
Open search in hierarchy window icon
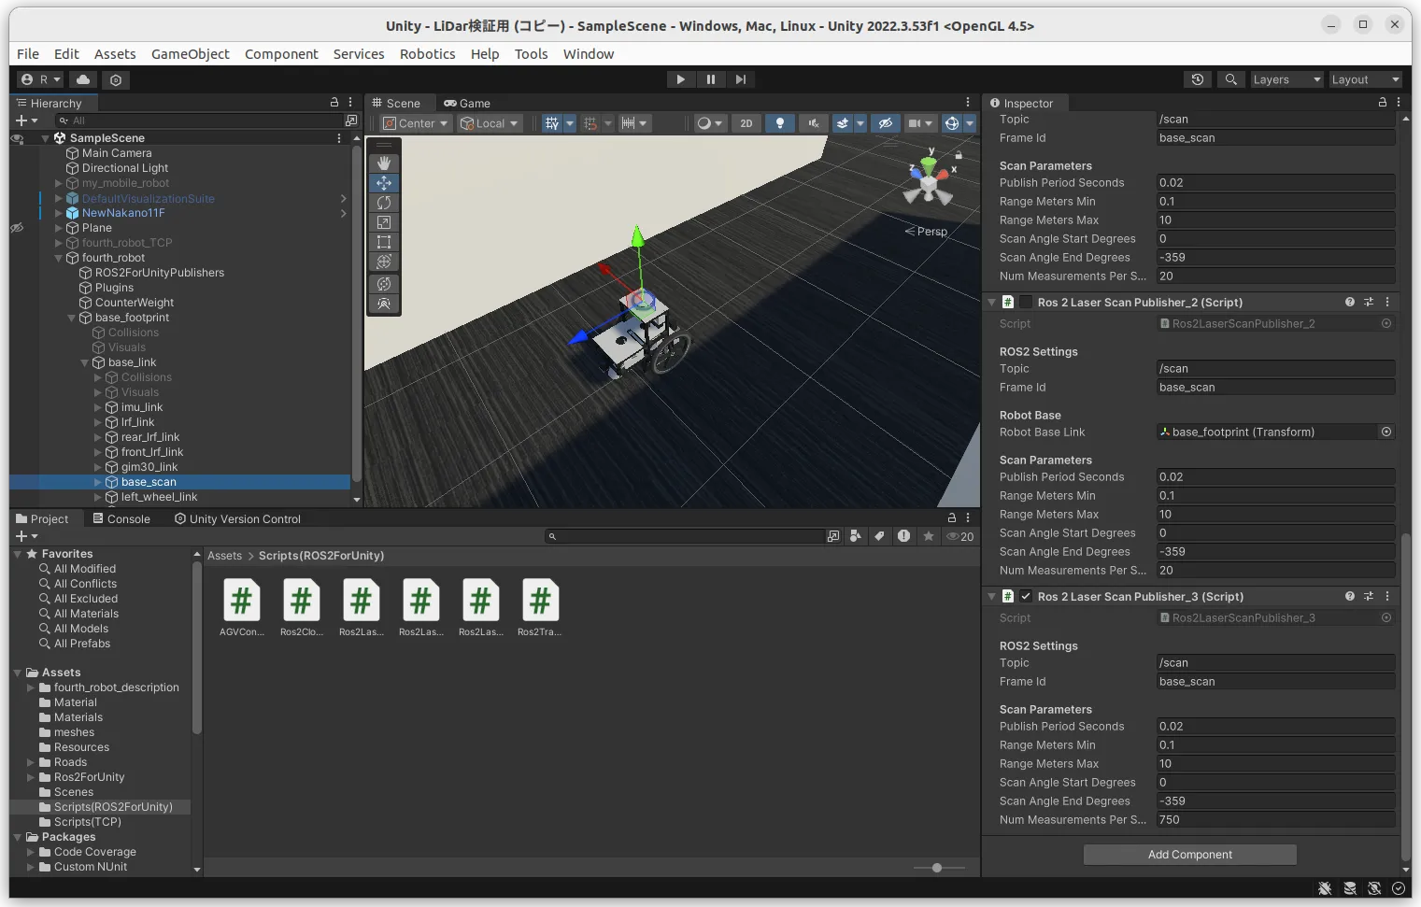pos(351,120)
